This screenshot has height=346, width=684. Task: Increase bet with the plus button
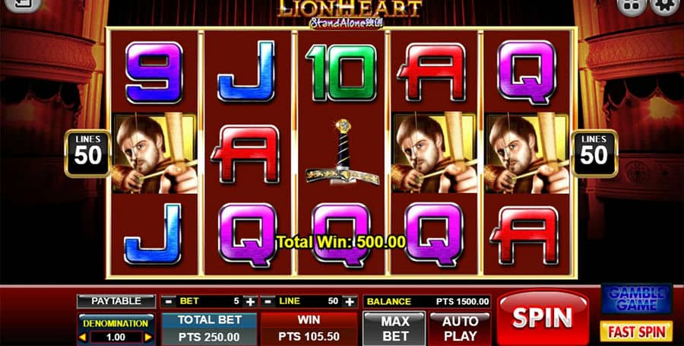(250, 301)
